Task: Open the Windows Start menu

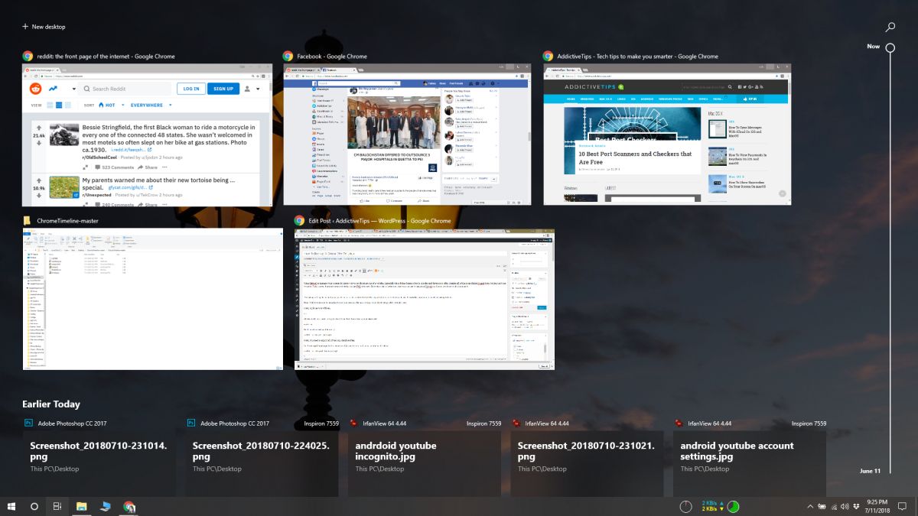Action: coord(11,506)
